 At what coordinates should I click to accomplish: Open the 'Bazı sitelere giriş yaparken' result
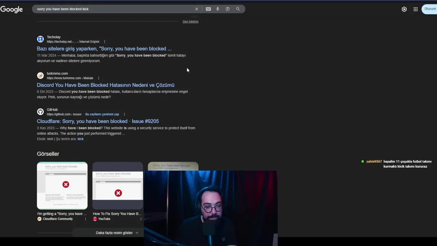coord(104,49)
